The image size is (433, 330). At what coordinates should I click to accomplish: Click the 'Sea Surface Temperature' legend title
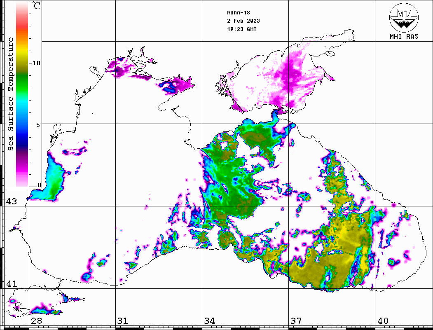[x=10, y=94]
